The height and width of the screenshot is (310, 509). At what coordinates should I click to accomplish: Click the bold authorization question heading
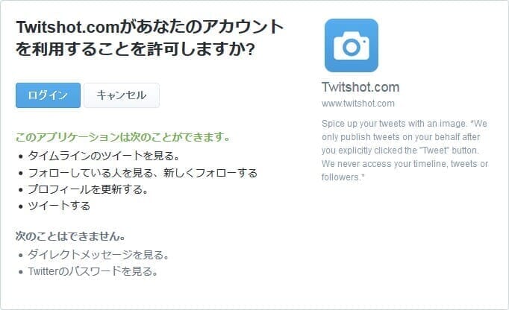(x=150, y=38)
